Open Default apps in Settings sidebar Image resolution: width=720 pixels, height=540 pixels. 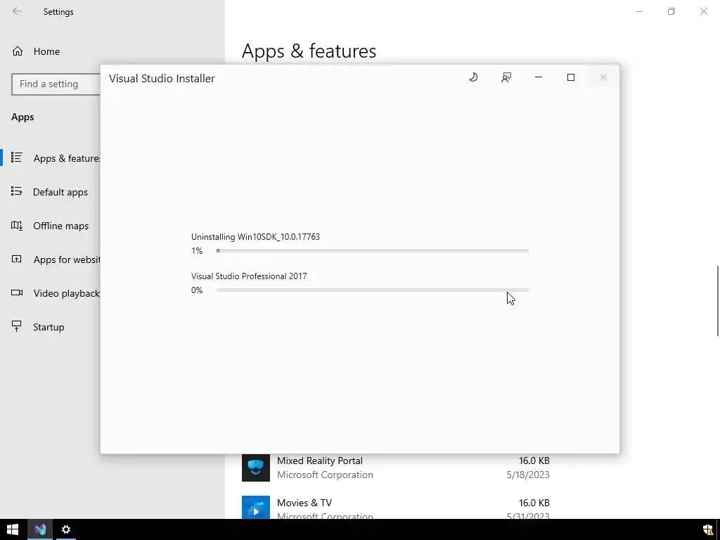coord(50,192)
